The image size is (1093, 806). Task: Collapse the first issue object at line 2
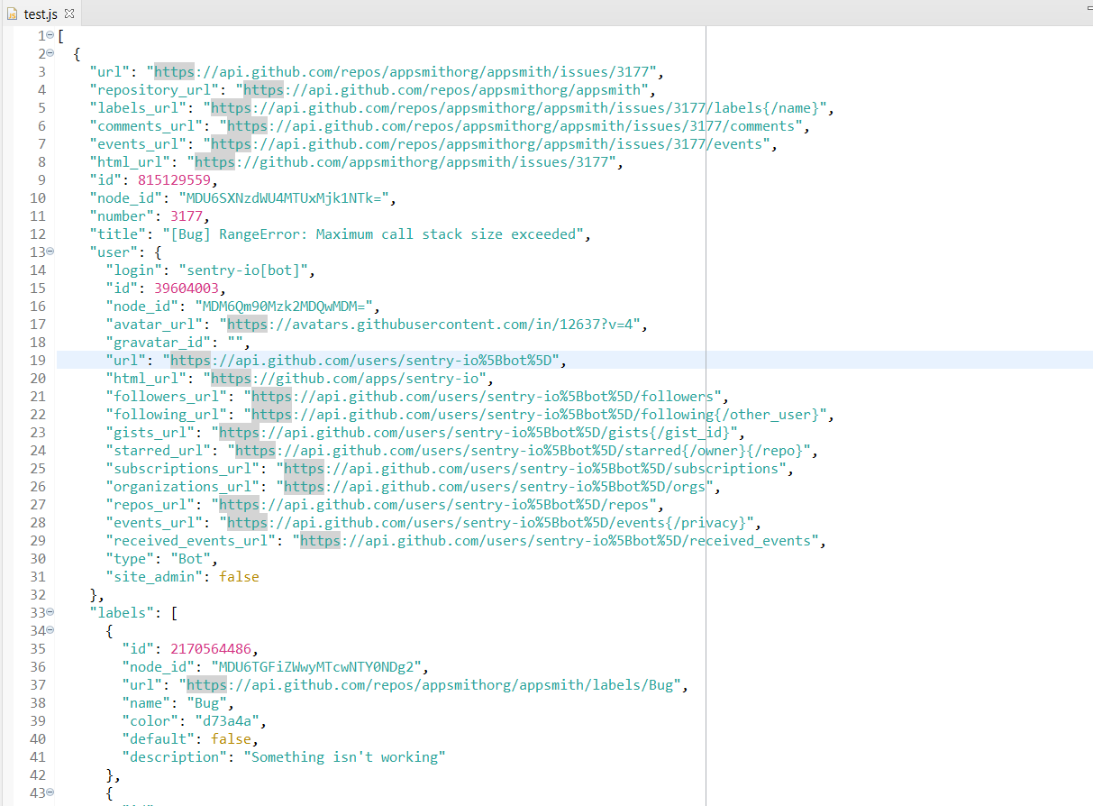[x=50, y=53]
